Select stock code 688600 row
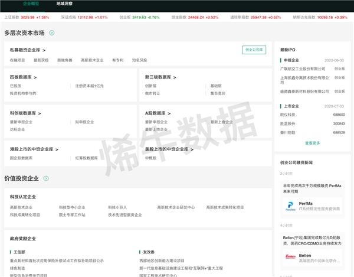Viewport: 354px width, 277px height. pos(313,115)
